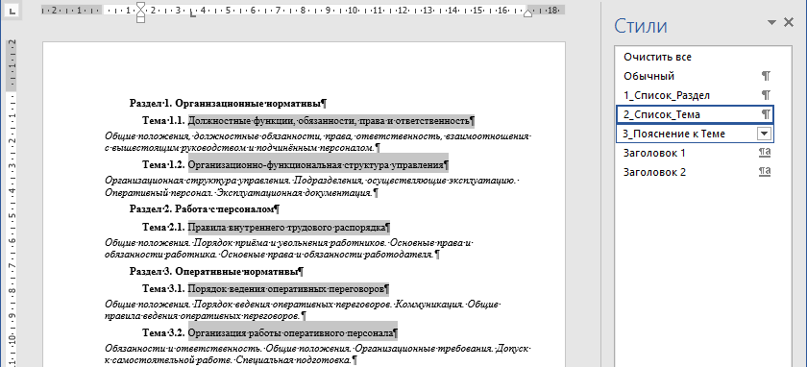Close the Стили pane
Screen dimensions: 807x367
click(789, 22)
